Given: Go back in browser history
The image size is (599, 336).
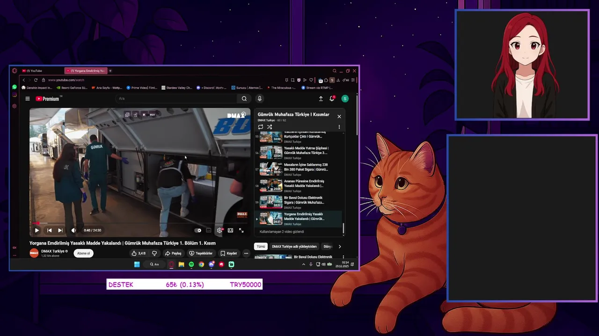Looking at the screenshot, I should point(24,80).
